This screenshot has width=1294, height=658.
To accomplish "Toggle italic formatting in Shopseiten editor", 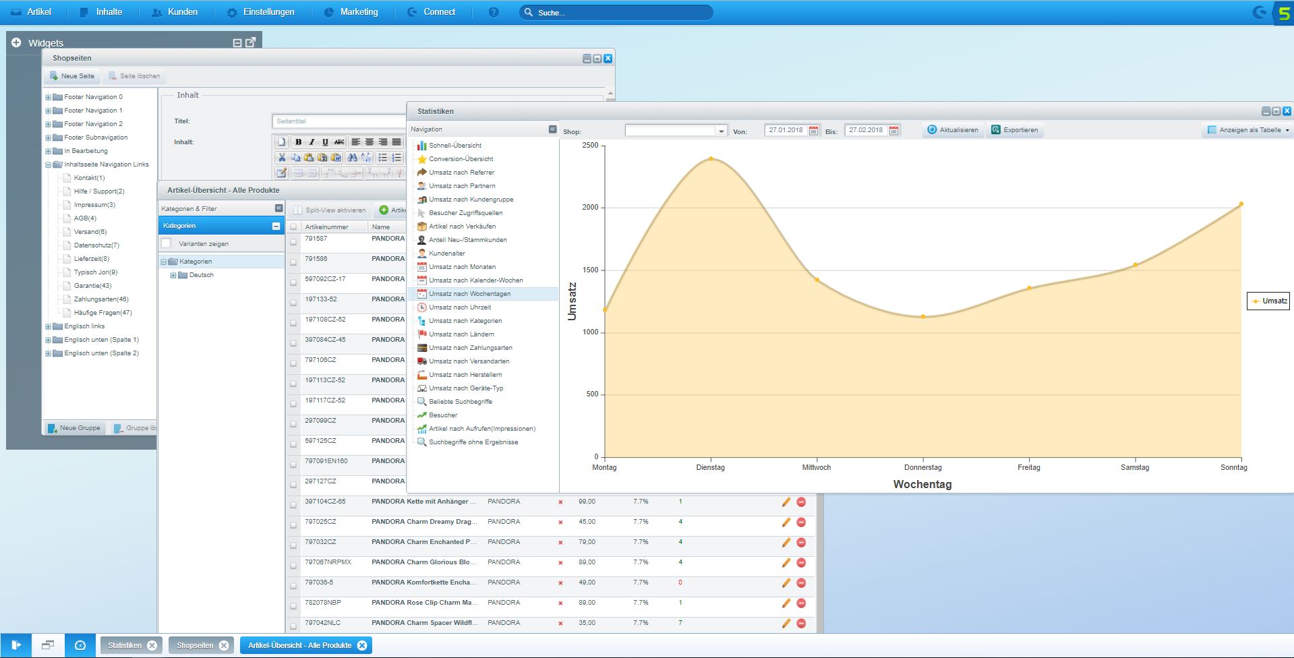I will tap(312, 142).
